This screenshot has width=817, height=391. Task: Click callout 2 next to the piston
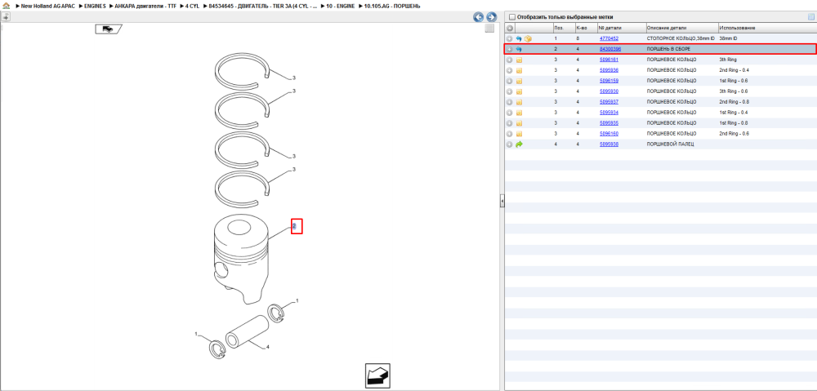(x=294, y=226)
